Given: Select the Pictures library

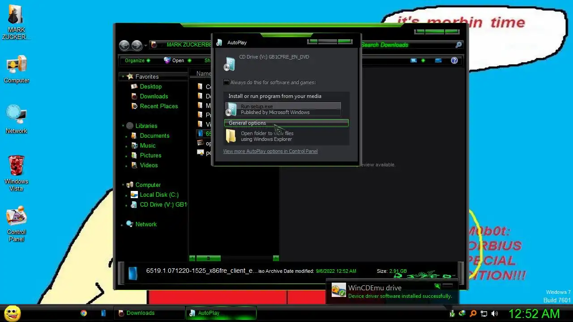Looking at the screenshot, I should point(150,155).
